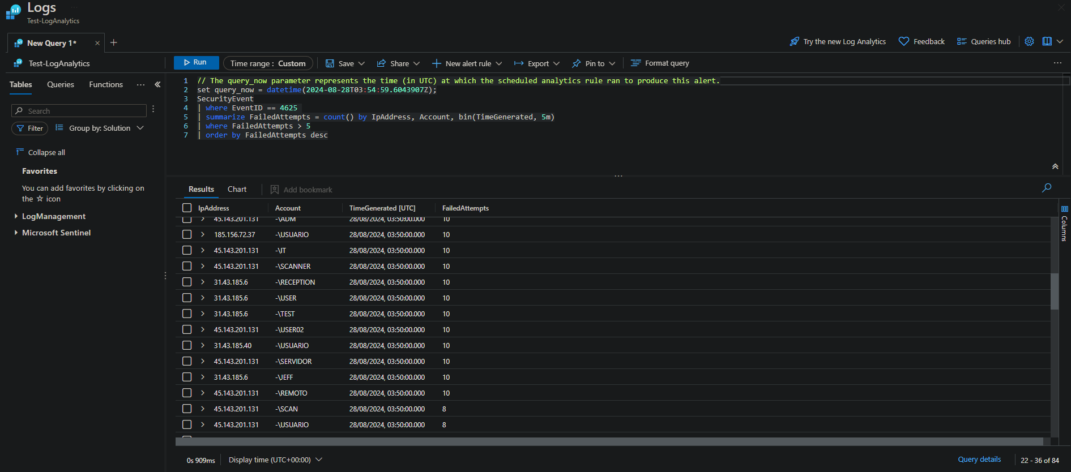Open the Export dropdown arrow

point(556,63)
